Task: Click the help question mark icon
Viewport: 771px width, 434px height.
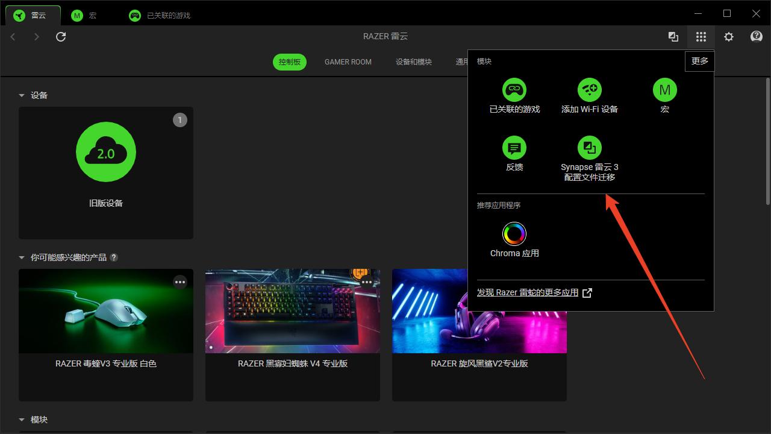Action: click(757, 37)
